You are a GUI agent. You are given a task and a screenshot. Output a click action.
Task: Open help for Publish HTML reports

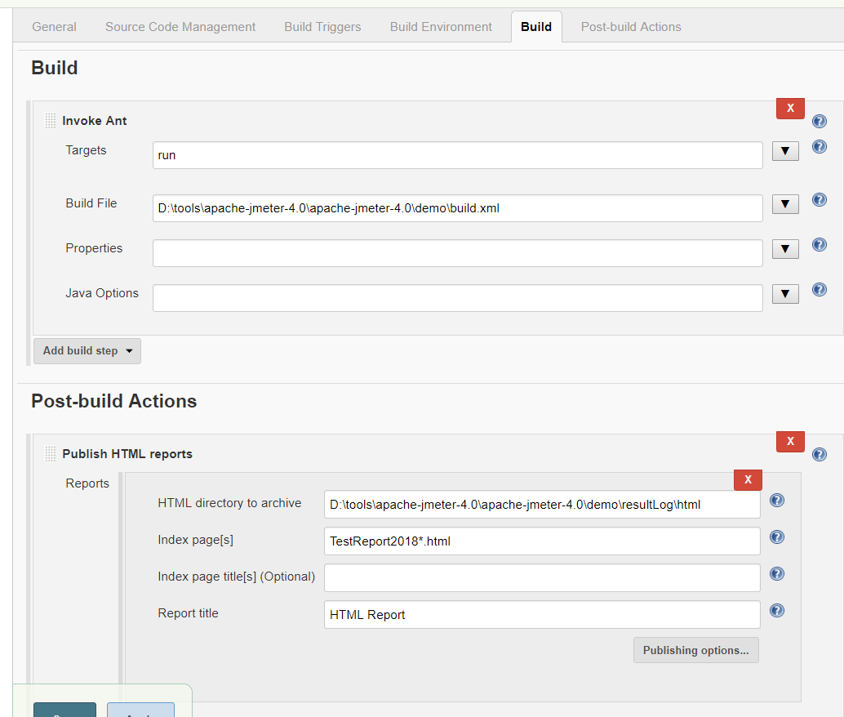[819, 454]
